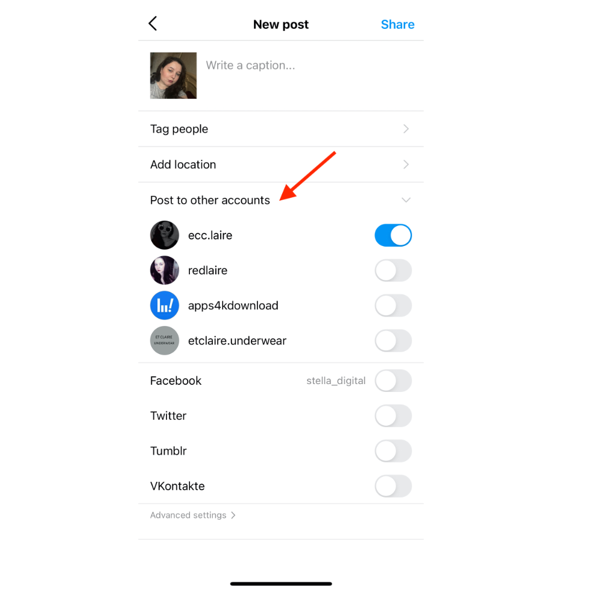
Task: Enable sharing to VKontakte
Action: (393, 486)
